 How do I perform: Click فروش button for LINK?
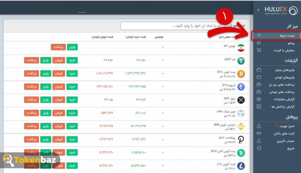(x=59, y=113)
